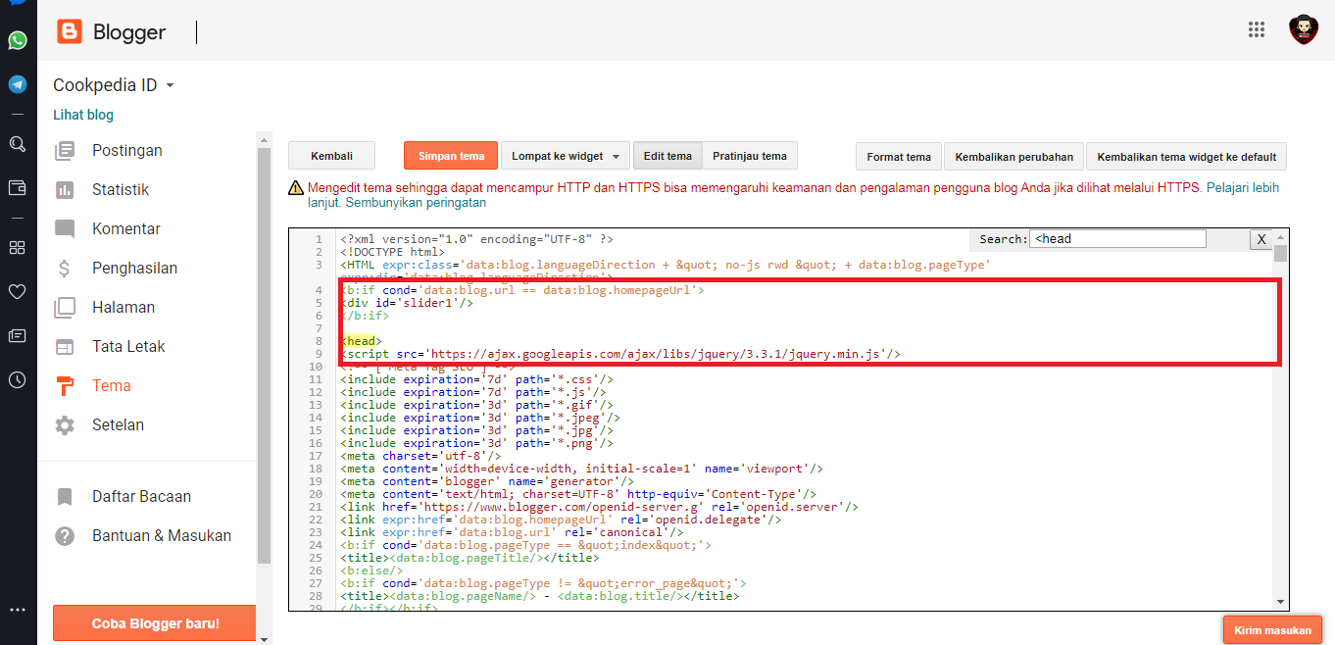Click the Statistik bar chart icon
Image resolution: width=1335 pixels, height=645 pixels.
pos(65,189)
